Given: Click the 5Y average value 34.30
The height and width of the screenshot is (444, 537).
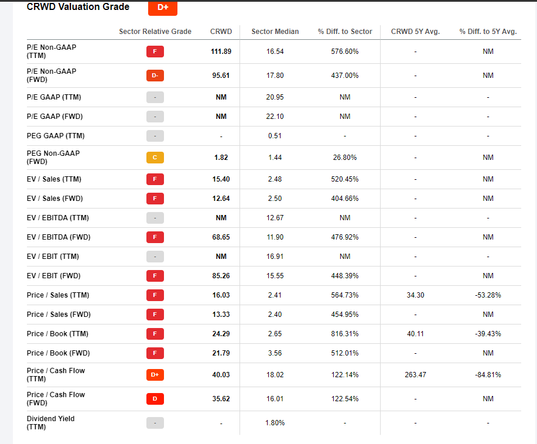Looking at the screenshot, I should [415, 295].
